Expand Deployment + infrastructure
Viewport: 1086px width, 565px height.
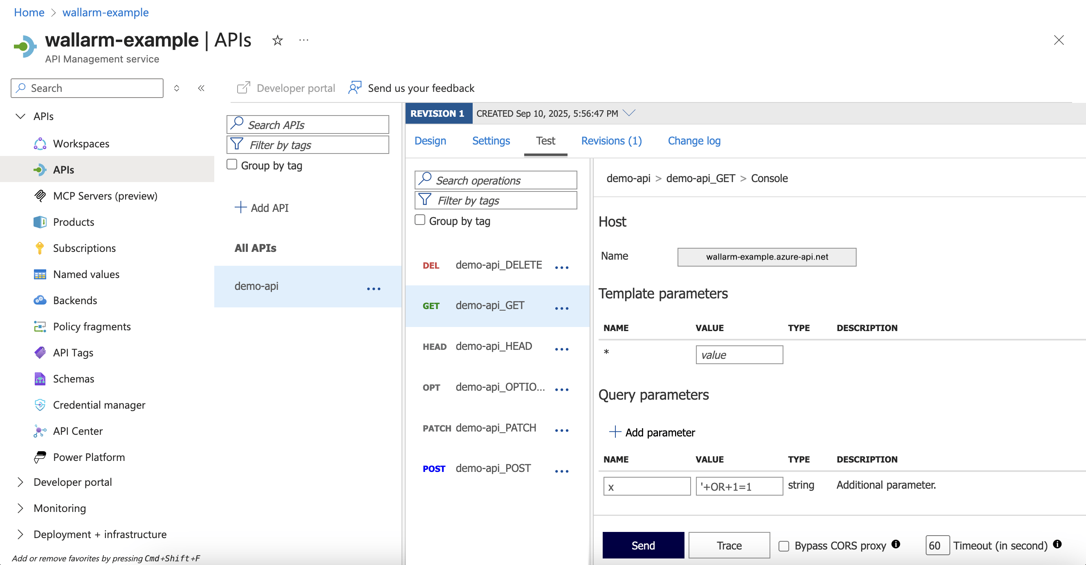(99, 534)
